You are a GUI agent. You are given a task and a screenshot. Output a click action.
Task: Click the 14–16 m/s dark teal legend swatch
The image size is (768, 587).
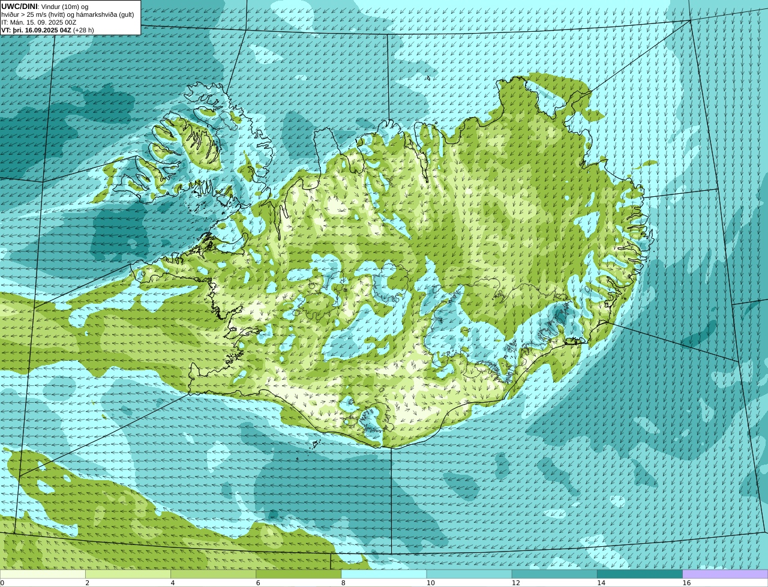pyautogui.click(x=640, y=574)
